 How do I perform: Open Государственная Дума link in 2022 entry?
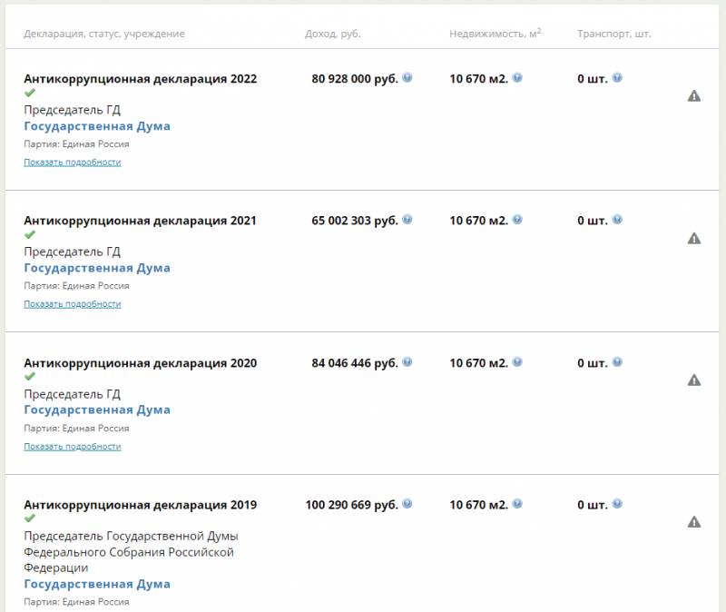(x=97, y=126)
